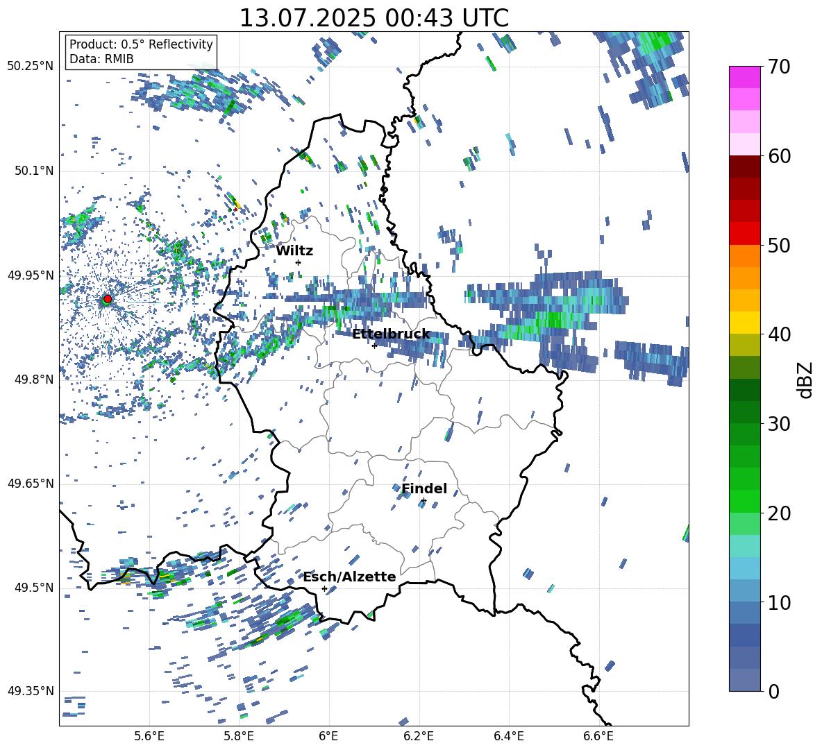822x750 pixels.
Task: Click the 70 dBZ colorbar label
Action: 778,67
